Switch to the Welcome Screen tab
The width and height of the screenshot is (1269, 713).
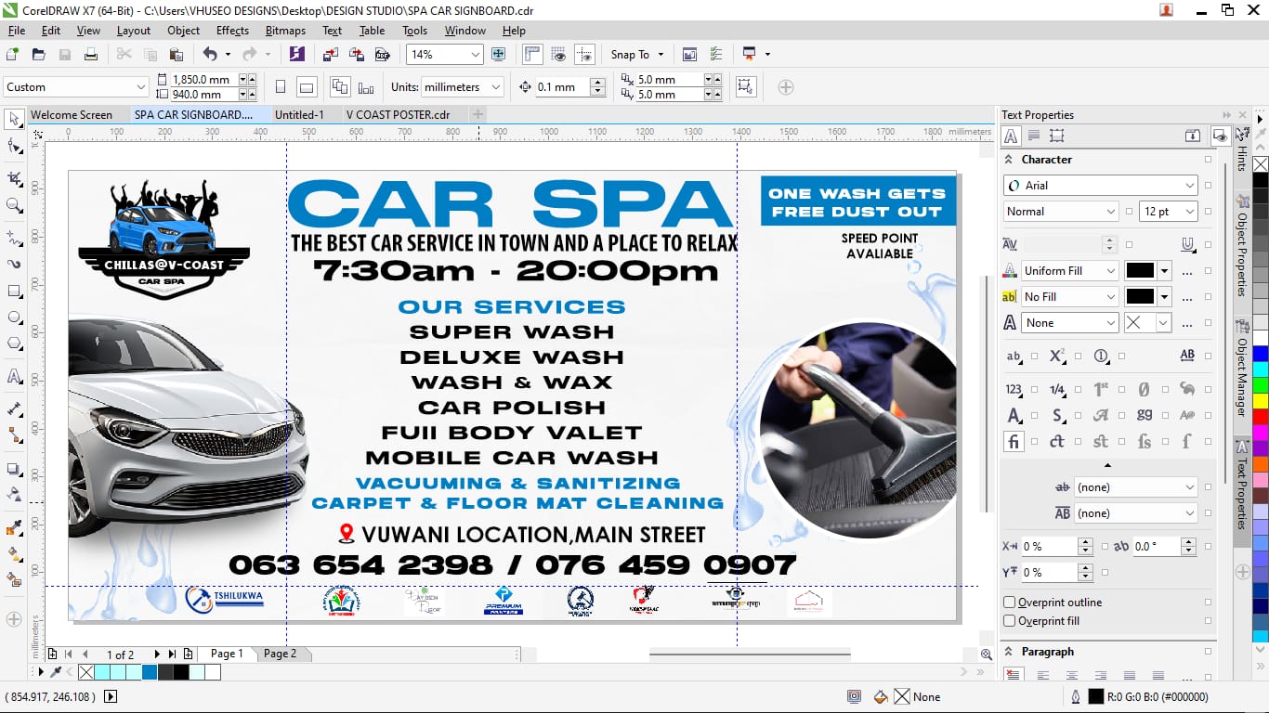[x=72, y=115]
